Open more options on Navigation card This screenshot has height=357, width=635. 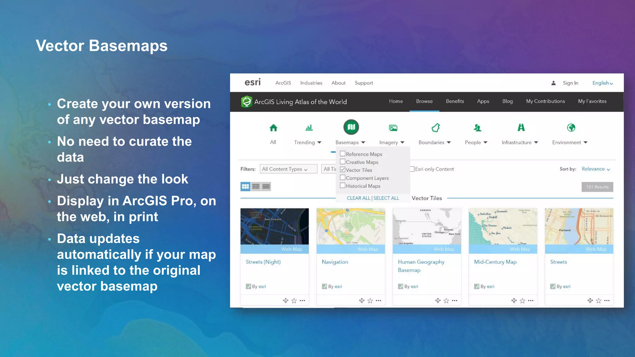click(379, 301)
